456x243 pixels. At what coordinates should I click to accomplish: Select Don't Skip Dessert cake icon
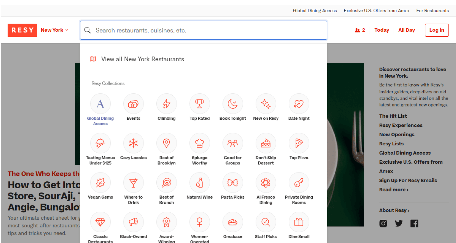click(266, 143)
